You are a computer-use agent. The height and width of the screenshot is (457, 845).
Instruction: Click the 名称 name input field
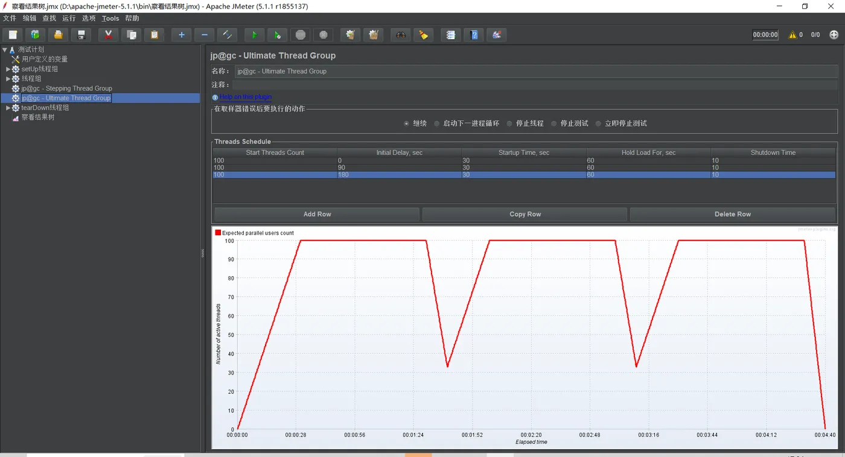click(536, 71)
